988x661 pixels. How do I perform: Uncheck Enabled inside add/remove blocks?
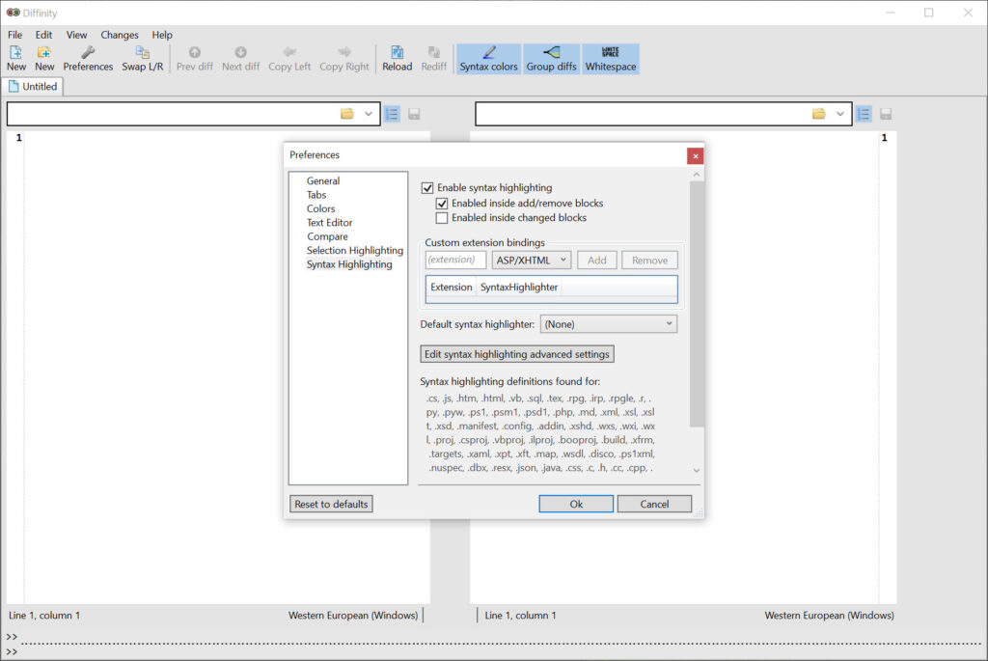(x=442, y=204)
